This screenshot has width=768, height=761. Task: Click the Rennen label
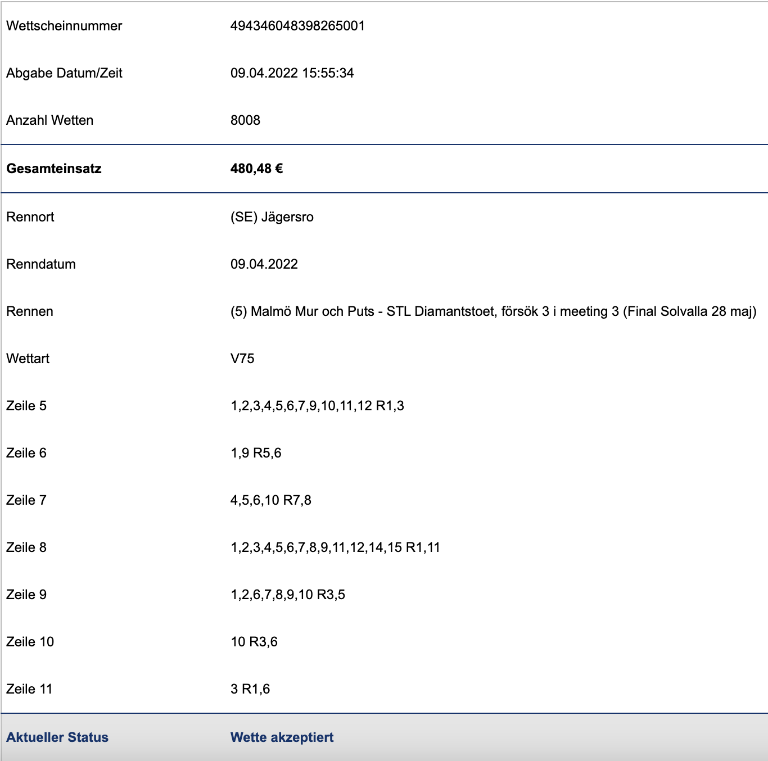point(30,311)
